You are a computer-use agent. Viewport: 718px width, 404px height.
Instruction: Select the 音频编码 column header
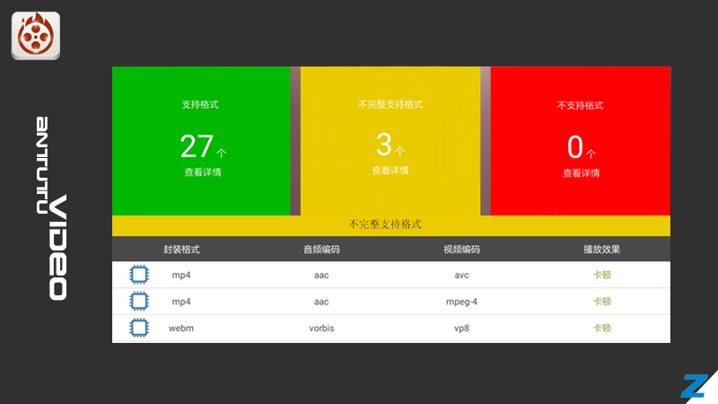click(x=321, y=250)
